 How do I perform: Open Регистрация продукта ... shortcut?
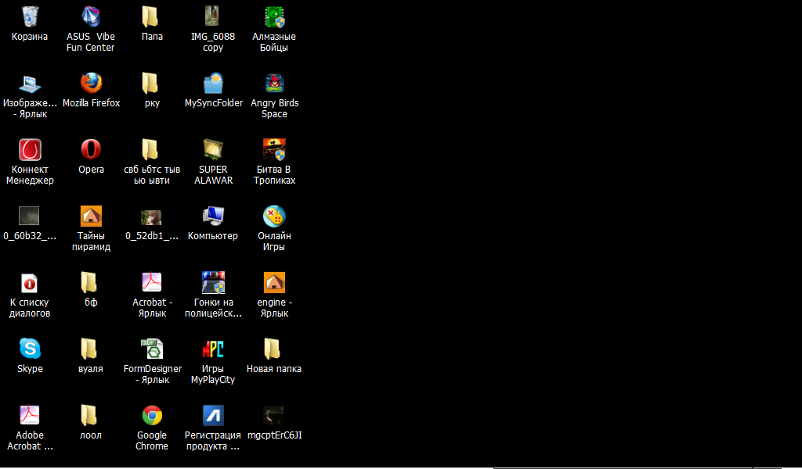point(213,415)
